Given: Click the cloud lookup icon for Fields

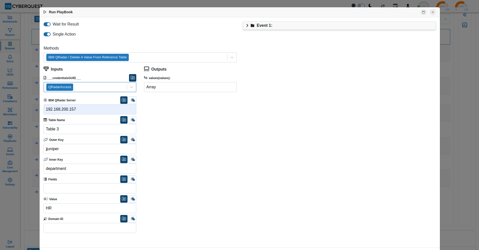Looking at the screenshot, I should [x=133, y=179].
